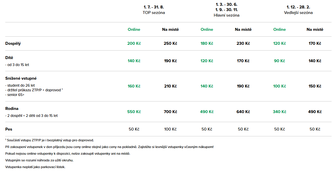The height and width of the screenshot is (173, 333).
Task: Select the 250 Kč adult on-site price
Action: click(x=170, y=43)
